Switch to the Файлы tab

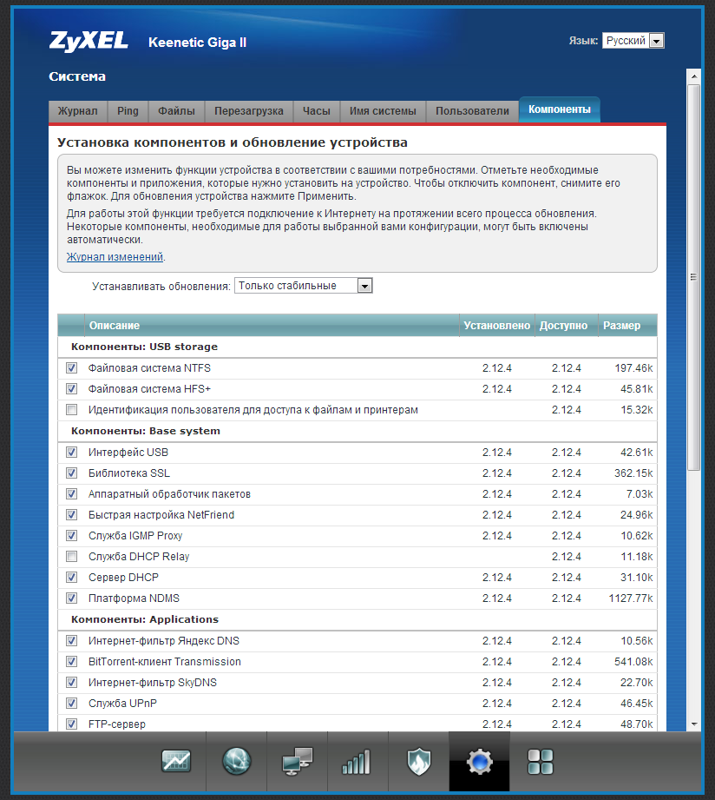click(176, 111)
